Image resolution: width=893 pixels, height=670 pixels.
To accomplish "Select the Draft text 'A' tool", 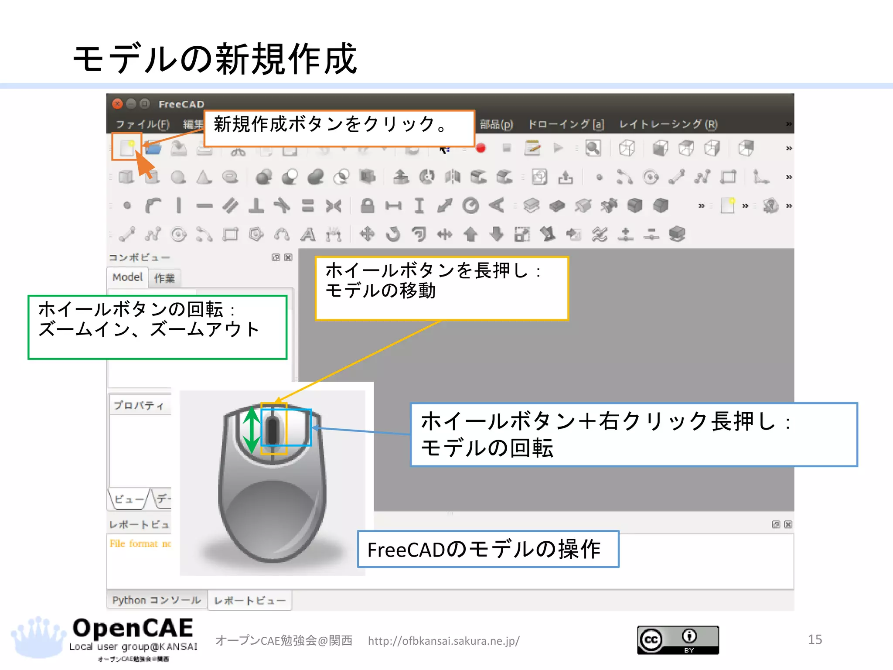I will pos(308,234).
